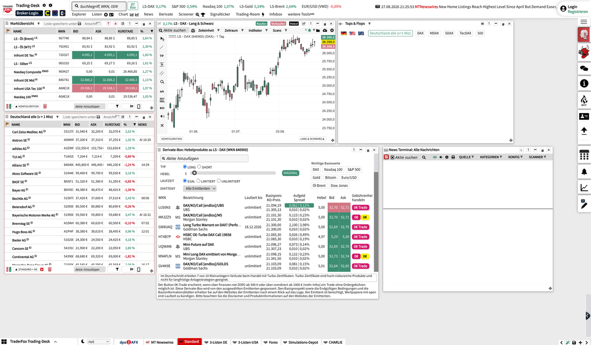Open the red bull sidebar icon

pos(584,51)
